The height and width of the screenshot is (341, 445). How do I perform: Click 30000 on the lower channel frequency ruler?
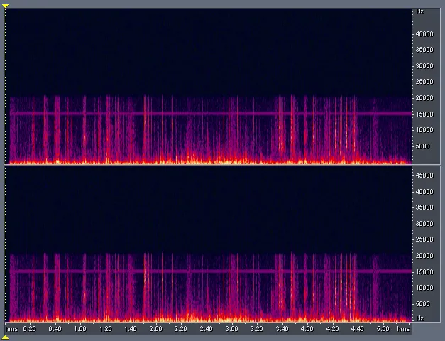[424, 224]
